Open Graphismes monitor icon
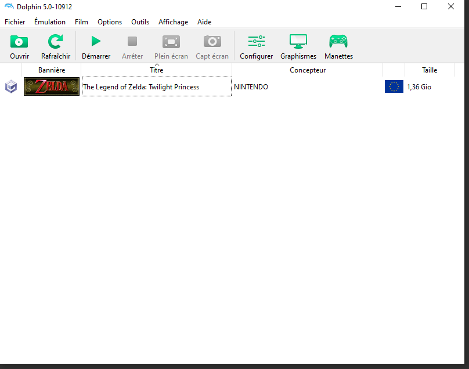The height and width of the screenshot is (369, 469). pos(298,41)
